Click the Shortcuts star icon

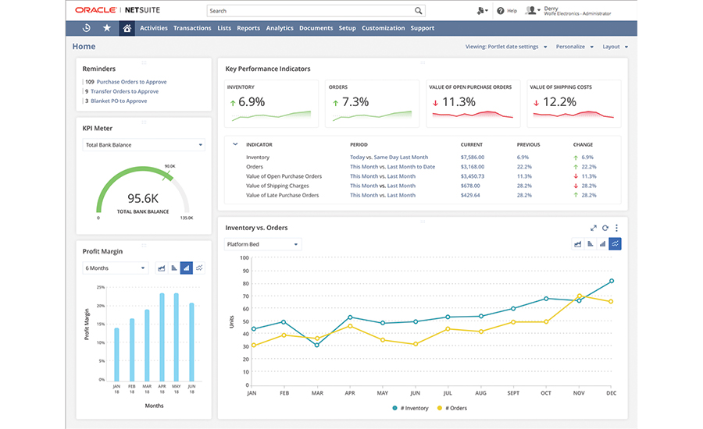[107, 28]
